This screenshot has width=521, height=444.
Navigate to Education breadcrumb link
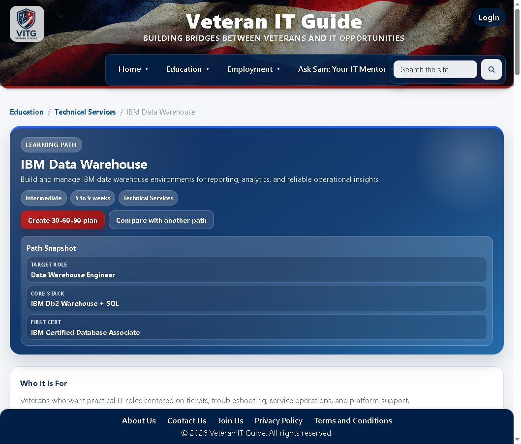pos(27,112)
